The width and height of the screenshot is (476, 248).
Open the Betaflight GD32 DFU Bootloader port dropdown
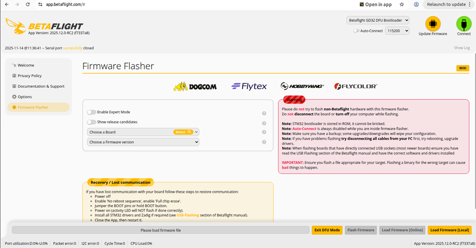(x=378, y=20)
